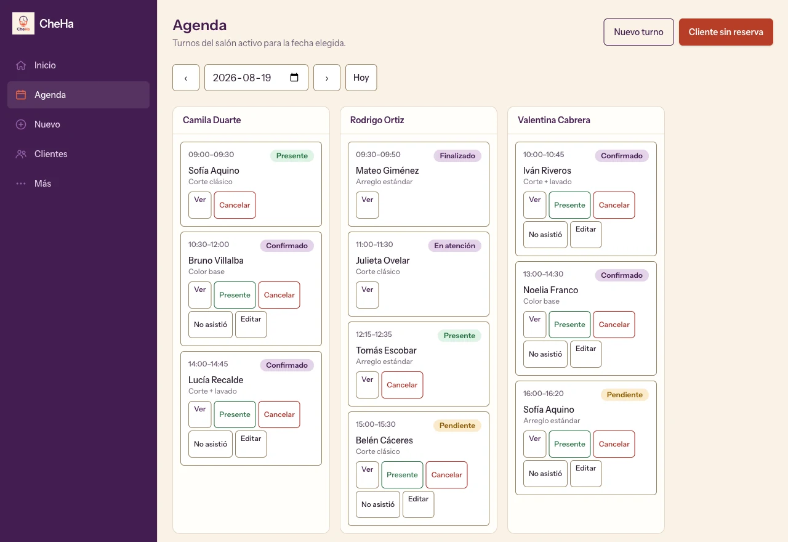This screenshot has height=542, width=788.
Task: Click the Nuevo turno button
Action: coord(639,32)
